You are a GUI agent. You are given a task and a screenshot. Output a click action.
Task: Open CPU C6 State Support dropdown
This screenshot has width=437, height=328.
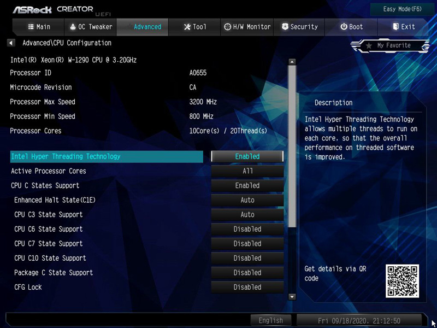247,229
